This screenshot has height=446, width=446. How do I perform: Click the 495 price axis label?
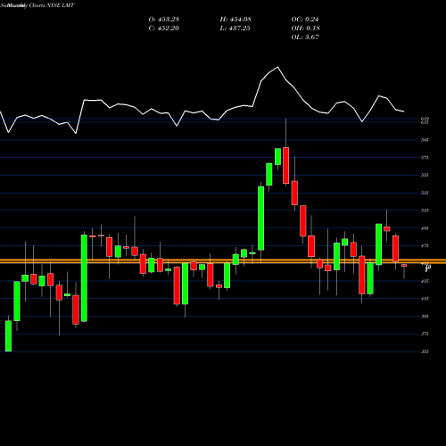(425, 228)
